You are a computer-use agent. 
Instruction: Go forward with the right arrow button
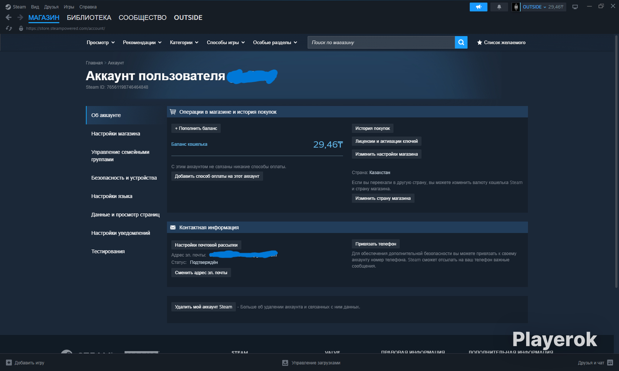pyautogui.click(x=20, y=17)
